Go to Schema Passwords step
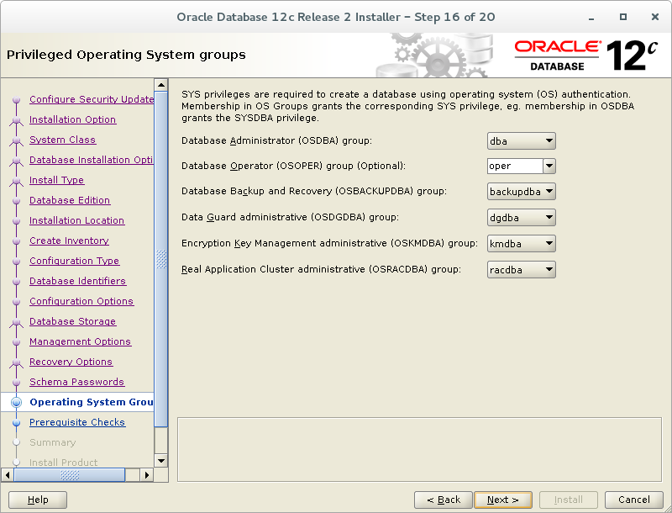The width and height of the screenshot is (672, 513). point(76,381)
